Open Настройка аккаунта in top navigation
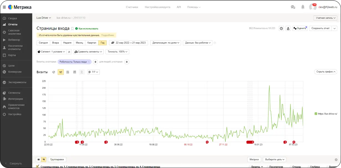Screen dimensions: 341x168 [157, 7]
